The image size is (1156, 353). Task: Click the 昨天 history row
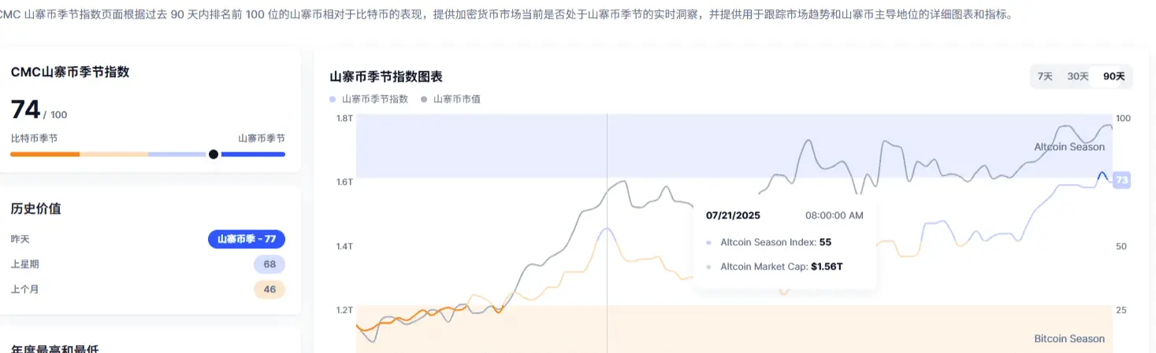click(148, 239)
